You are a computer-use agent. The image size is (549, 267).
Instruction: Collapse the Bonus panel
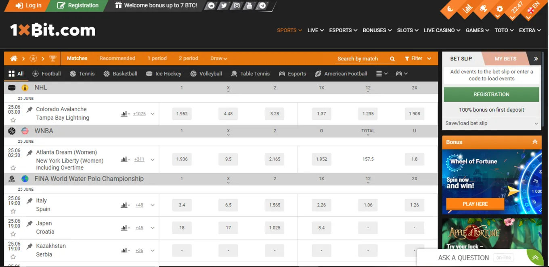coord(535,142)
